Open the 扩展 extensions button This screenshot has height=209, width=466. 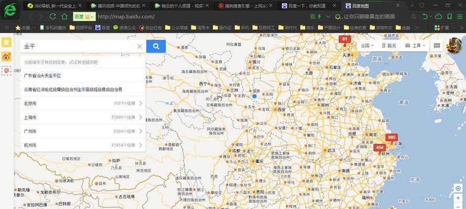[442, 28]
